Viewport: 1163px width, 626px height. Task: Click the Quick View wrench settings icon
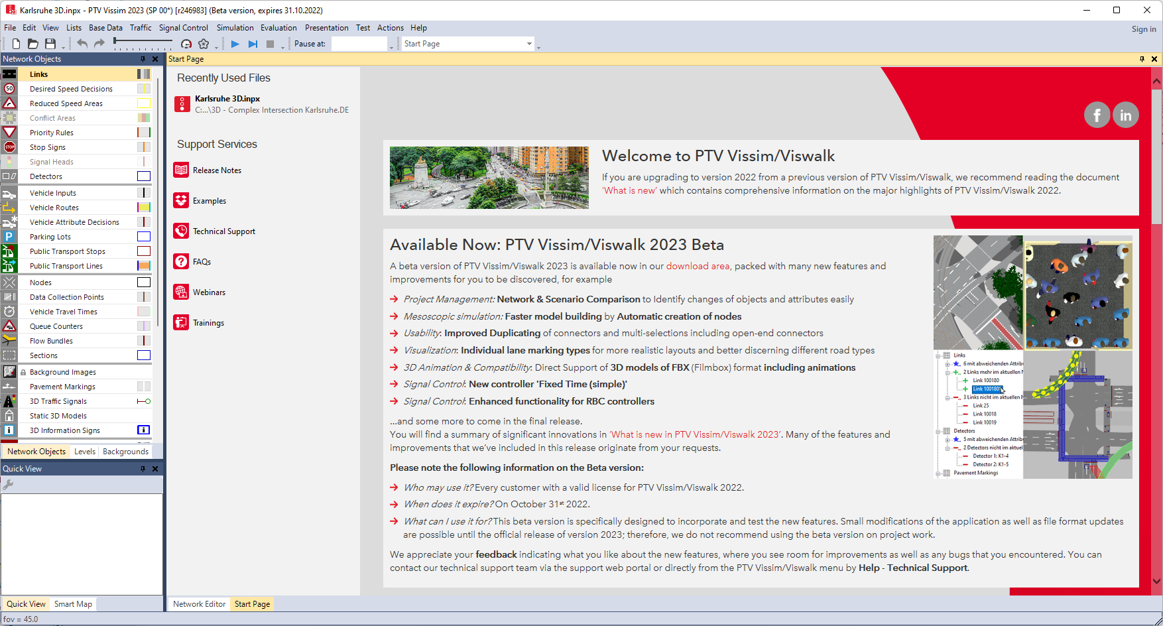(9, 485)
